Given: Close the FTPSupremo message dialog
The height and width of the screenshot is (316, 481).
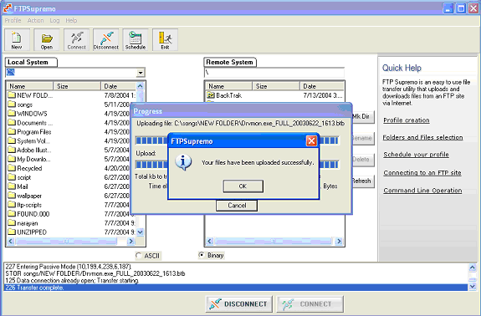Looking at the screenshot, I should (x=311, y=141).
